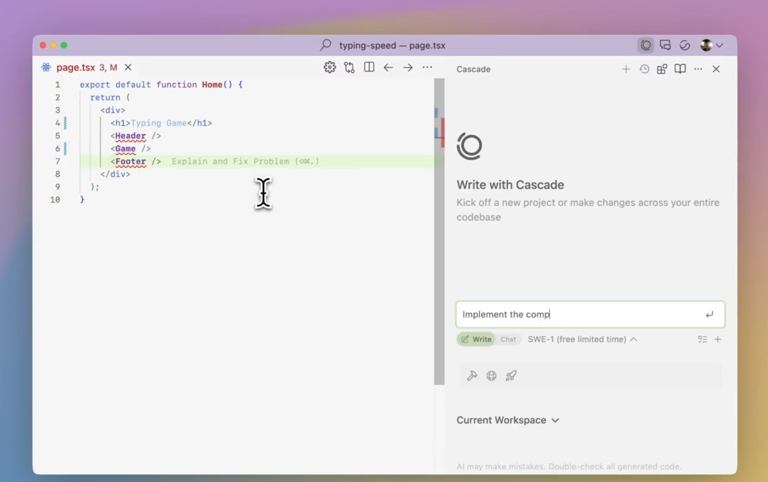This screenshot has width=768, height=482.
Task: Open the user profile avatar menu
Action: pyautogui.click(x=711, y=45)
